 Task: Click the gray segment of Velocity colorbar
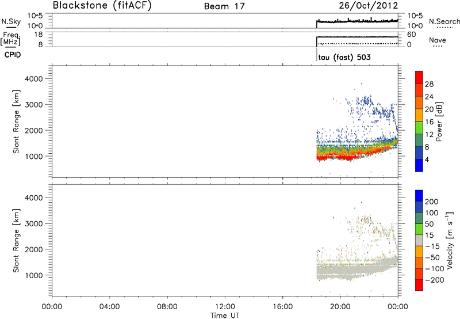[x=419, y=240]
